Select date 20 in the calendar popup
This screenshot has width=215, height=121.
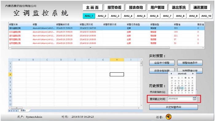pyautogui.click(x=182, y=88)
